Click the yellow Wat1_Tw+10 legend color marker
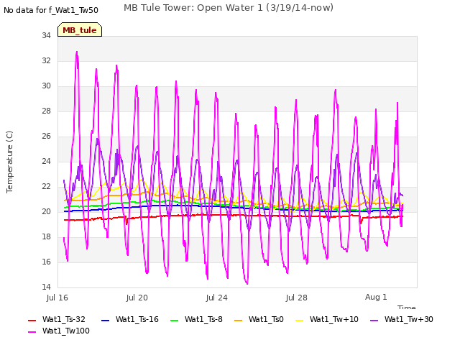The width and height of the screenshot is (460, 345). tap(299, 320)
